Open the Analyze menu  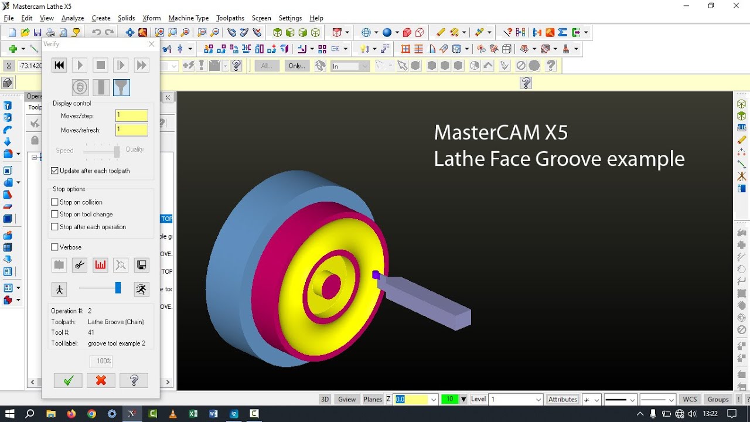(x=73, y=18)
